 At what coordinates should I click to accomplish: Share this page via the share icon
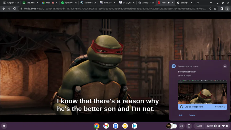click(x=210, y=9)
